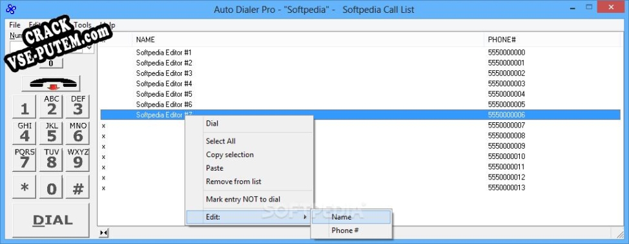Click the MNO 6 keypad button
Viewport: 629px width, 244px height.
(x=78, y=133)
